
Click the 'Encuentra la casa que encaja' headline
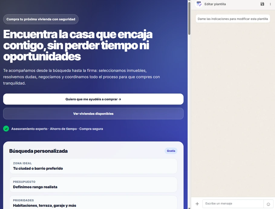pyautogui.click(x=78, y=45)
